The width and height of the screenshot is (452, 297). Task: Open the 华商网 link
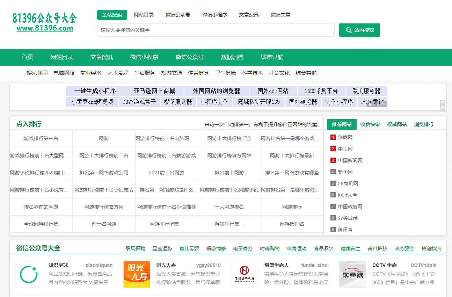pyautogui.click(x=345, y=137)
